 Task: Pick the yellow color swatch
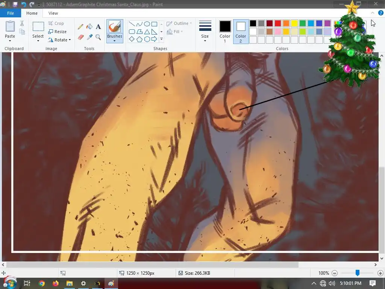point(294,23)
